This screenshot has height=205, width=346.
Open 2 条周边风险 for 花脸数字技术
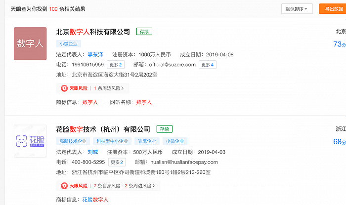point(140,186)
